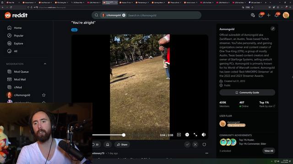Share the post

(x=122, y=144)
